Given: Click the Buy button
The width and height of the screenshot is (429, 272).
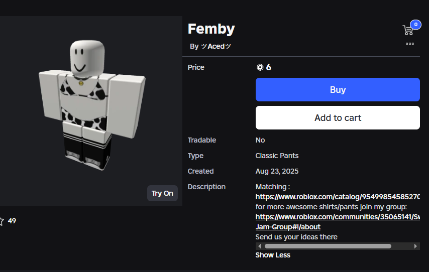Looking at the screenshot, I should coord(338,90).
